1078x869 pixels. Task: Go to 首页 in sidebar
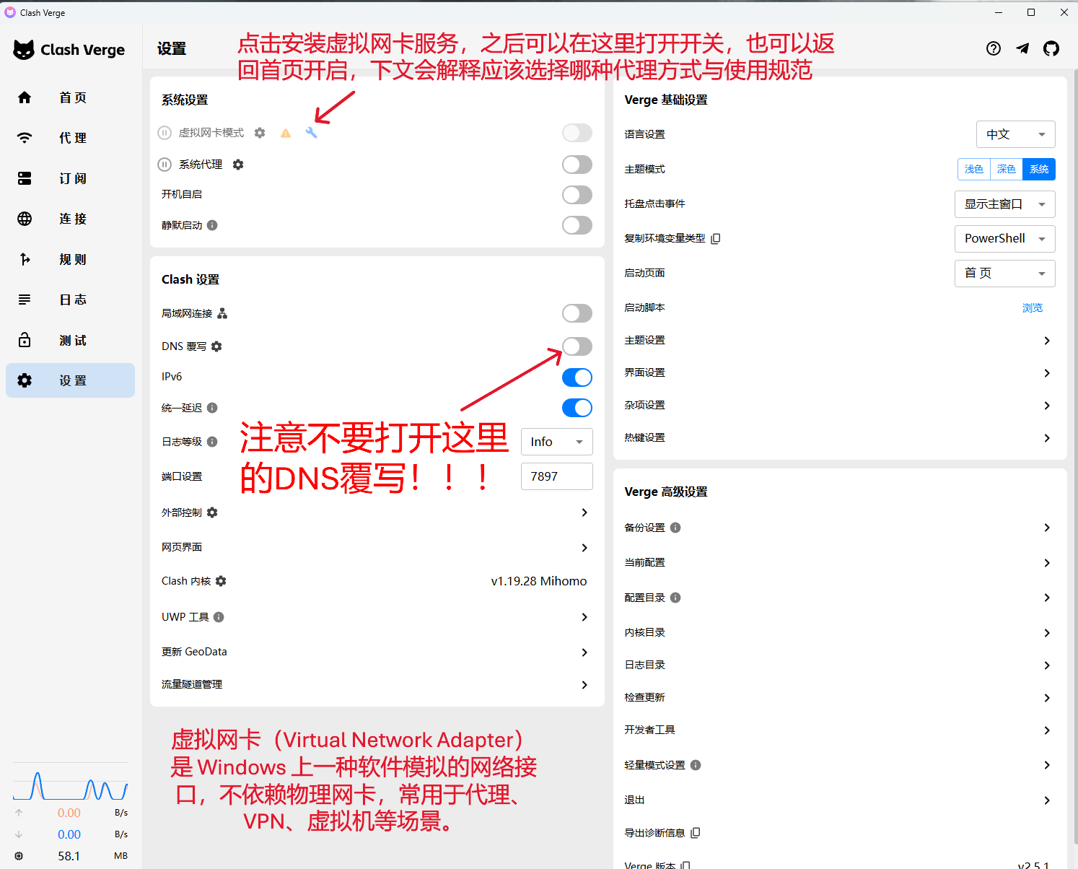tap(70, 97)
